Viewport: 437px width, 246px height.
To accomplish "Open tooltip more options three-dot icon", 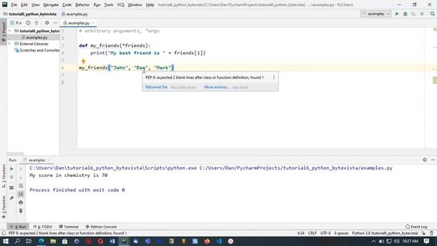I will 274,77.
